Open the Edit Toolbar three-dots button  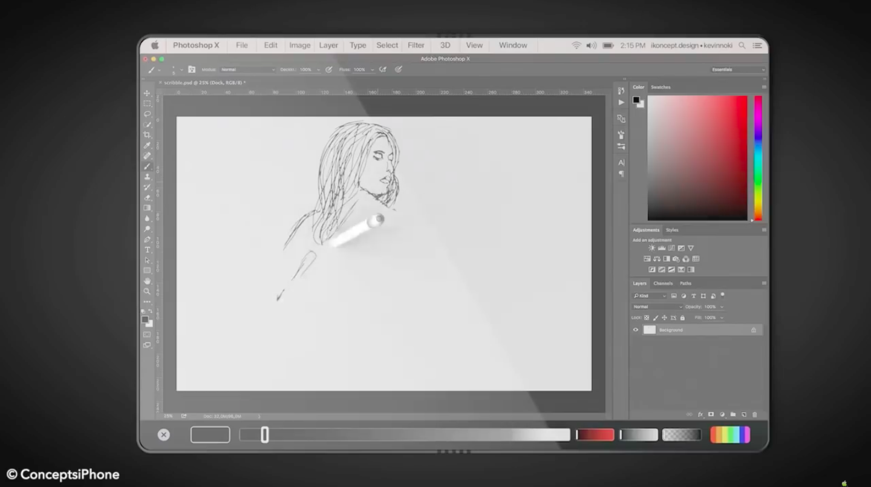(147, 301)
